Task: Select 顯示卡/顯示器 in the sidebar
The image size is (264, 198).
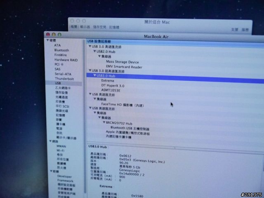Action: coord(66,138)
